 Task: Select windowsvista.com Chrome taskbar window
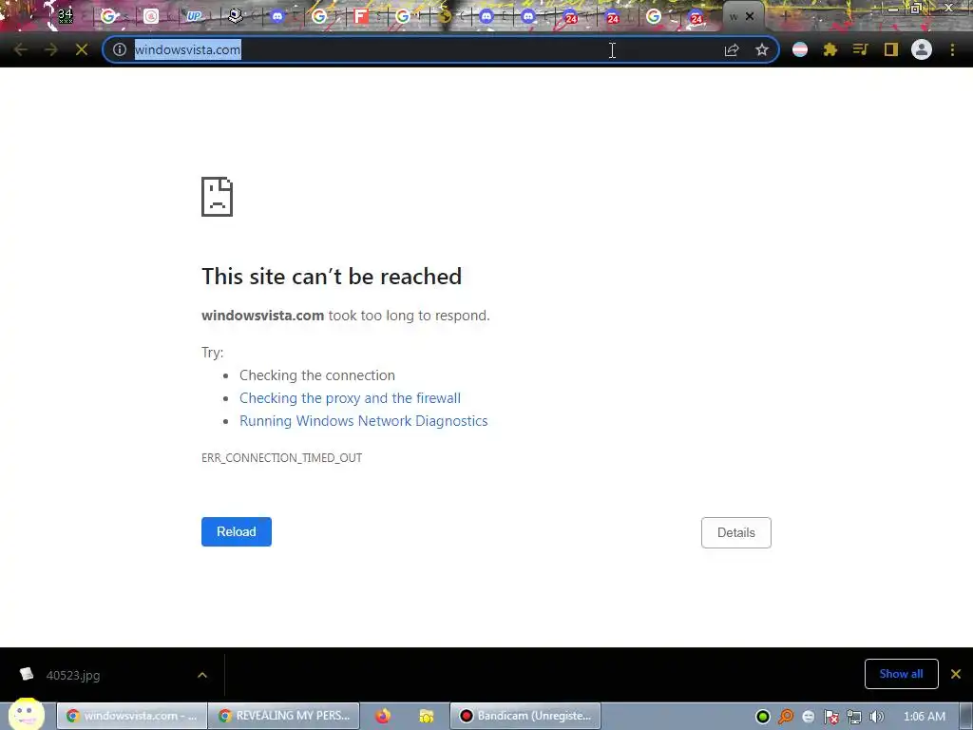click(131, 716)
